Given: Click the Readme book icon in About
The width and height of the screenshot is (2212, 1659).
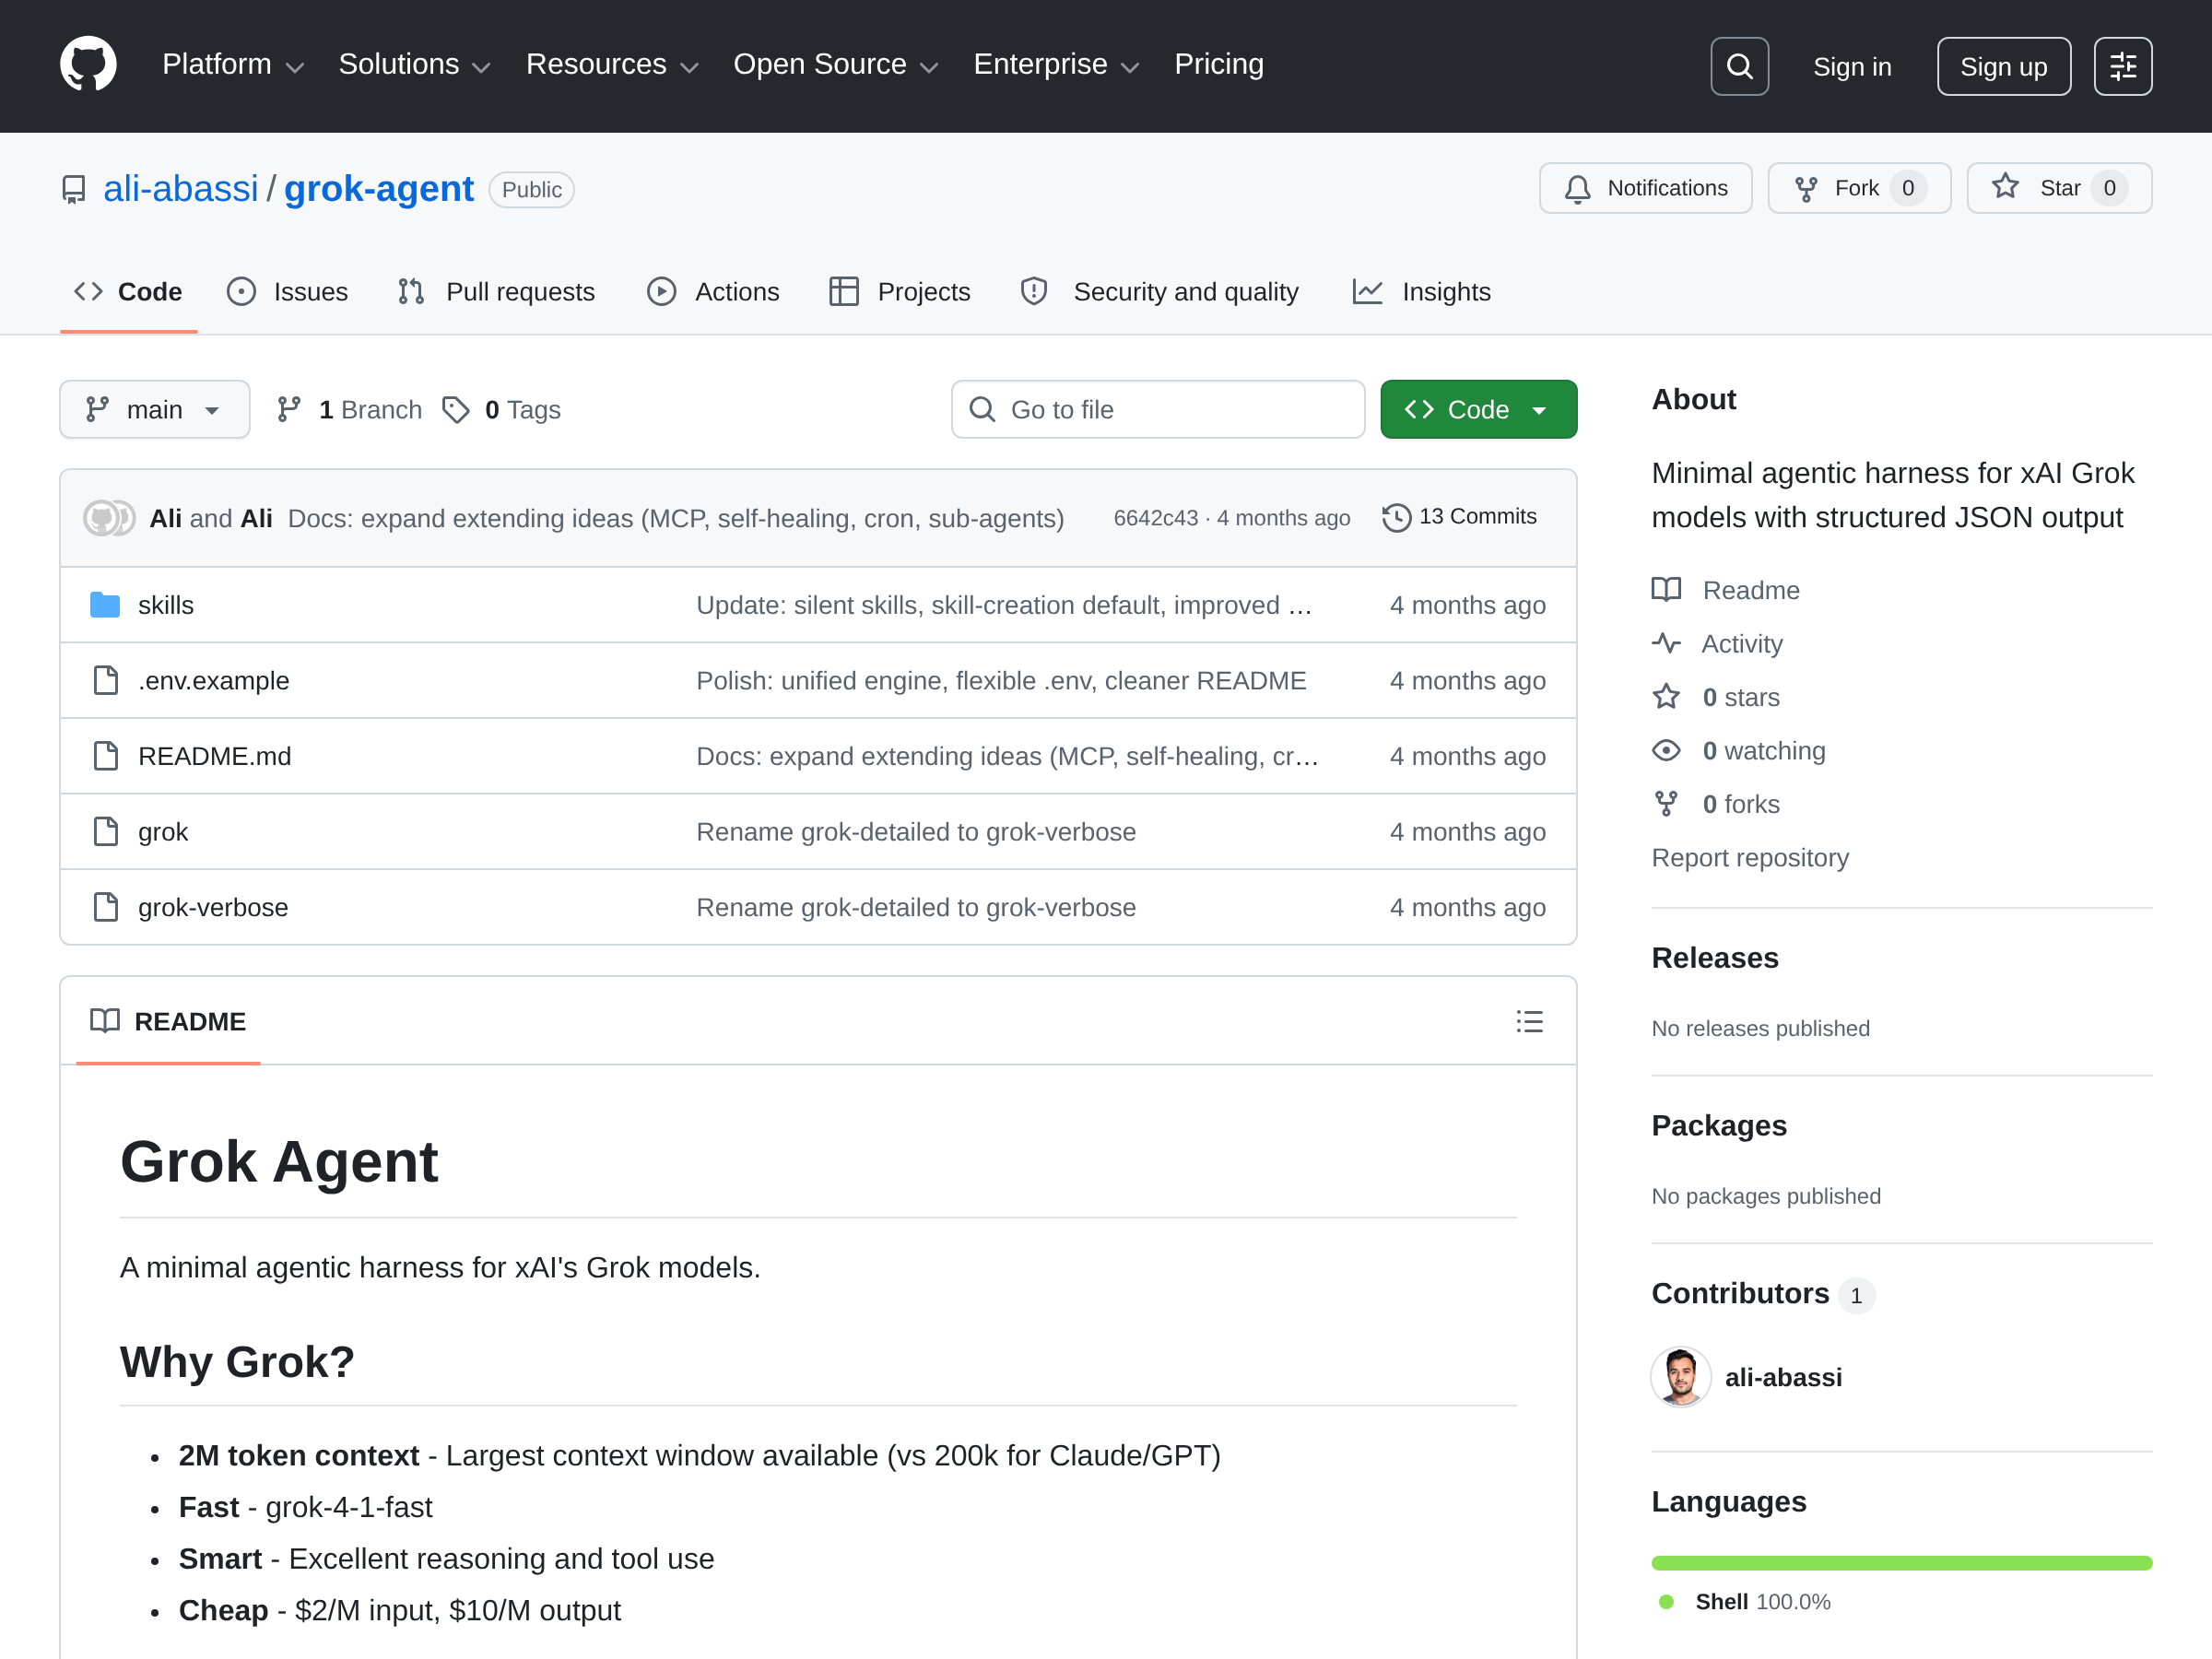Looking at the screenshot, I should pyautogui.click(x=1666, y=590).
